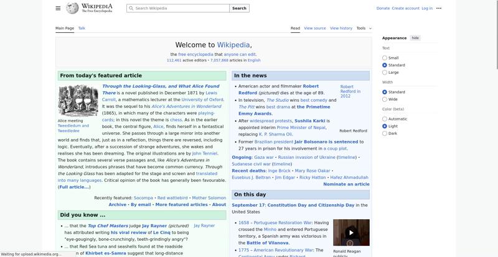Open the chess link
This screenshot has width=498, height=257.
click(176, 120)
